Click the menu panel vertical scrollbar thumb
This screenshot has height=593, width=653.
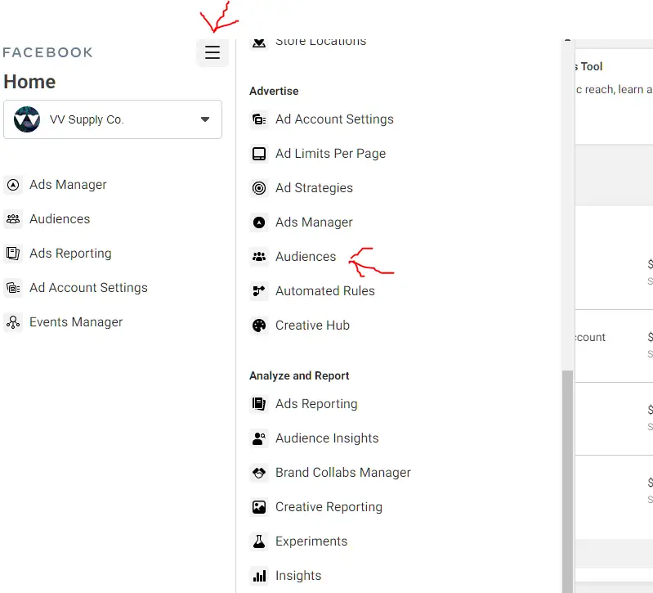[568, 481]
